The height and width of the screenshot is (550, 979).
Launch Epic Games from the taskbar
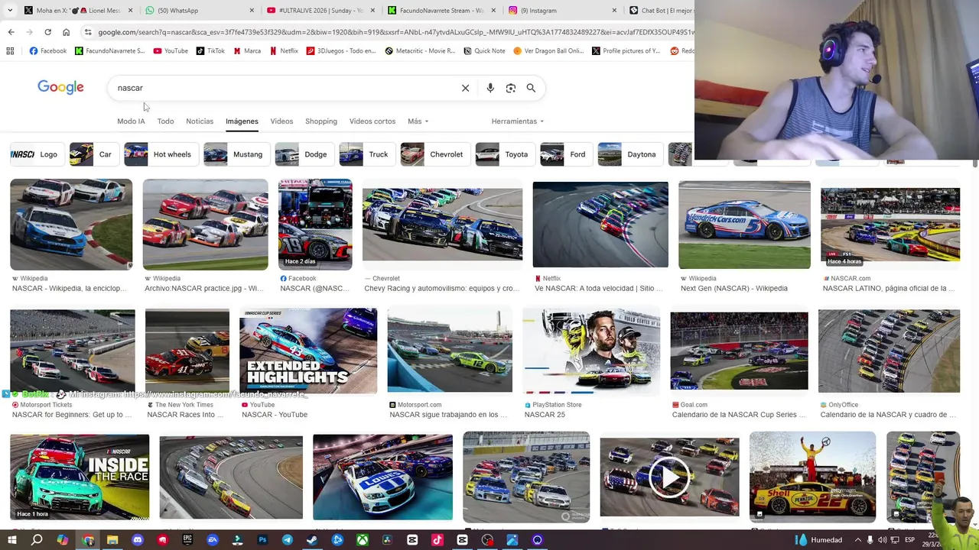(187, 540)
